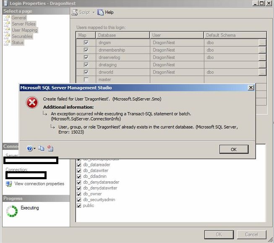Click the Database column header
This screenshot has width=274, height=243.
point(123,35)
